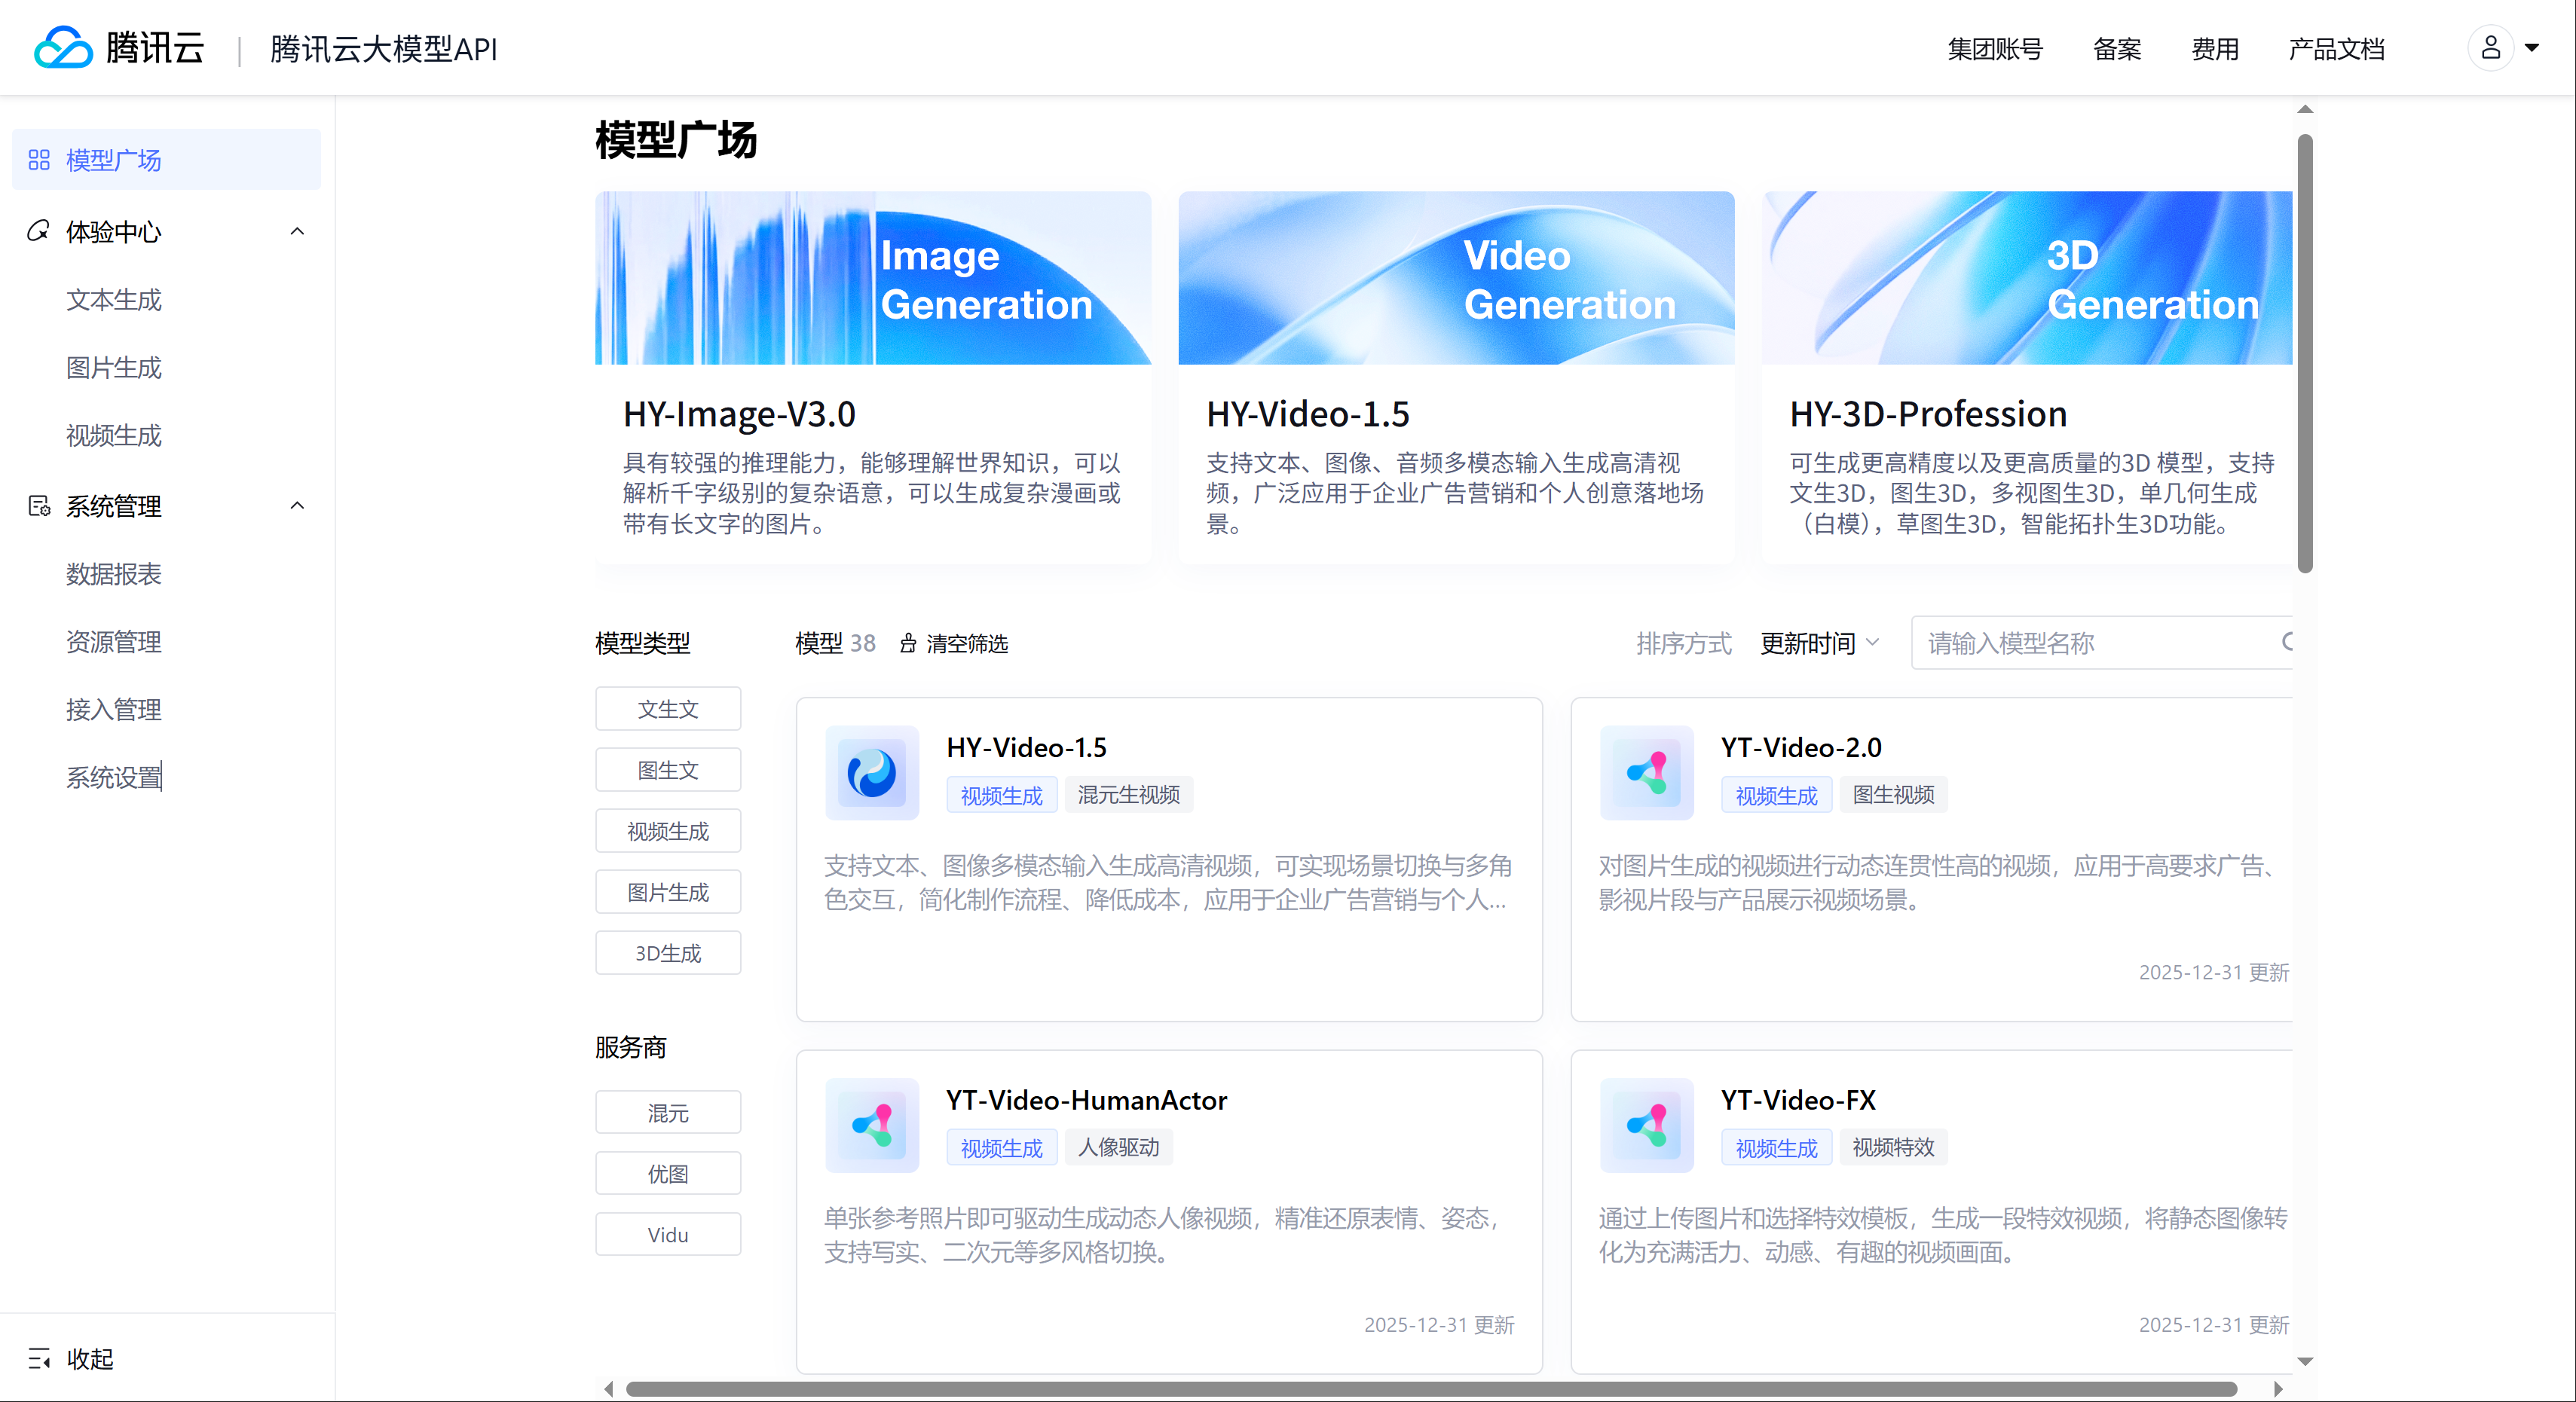Click the HY-Video-1.5 model icon in list
Screen dimensions: 2576x1402
click(x=871, y=772)
